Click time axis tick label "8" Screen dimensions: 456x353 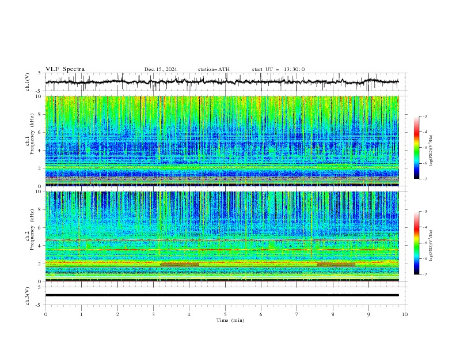[333, 314]
